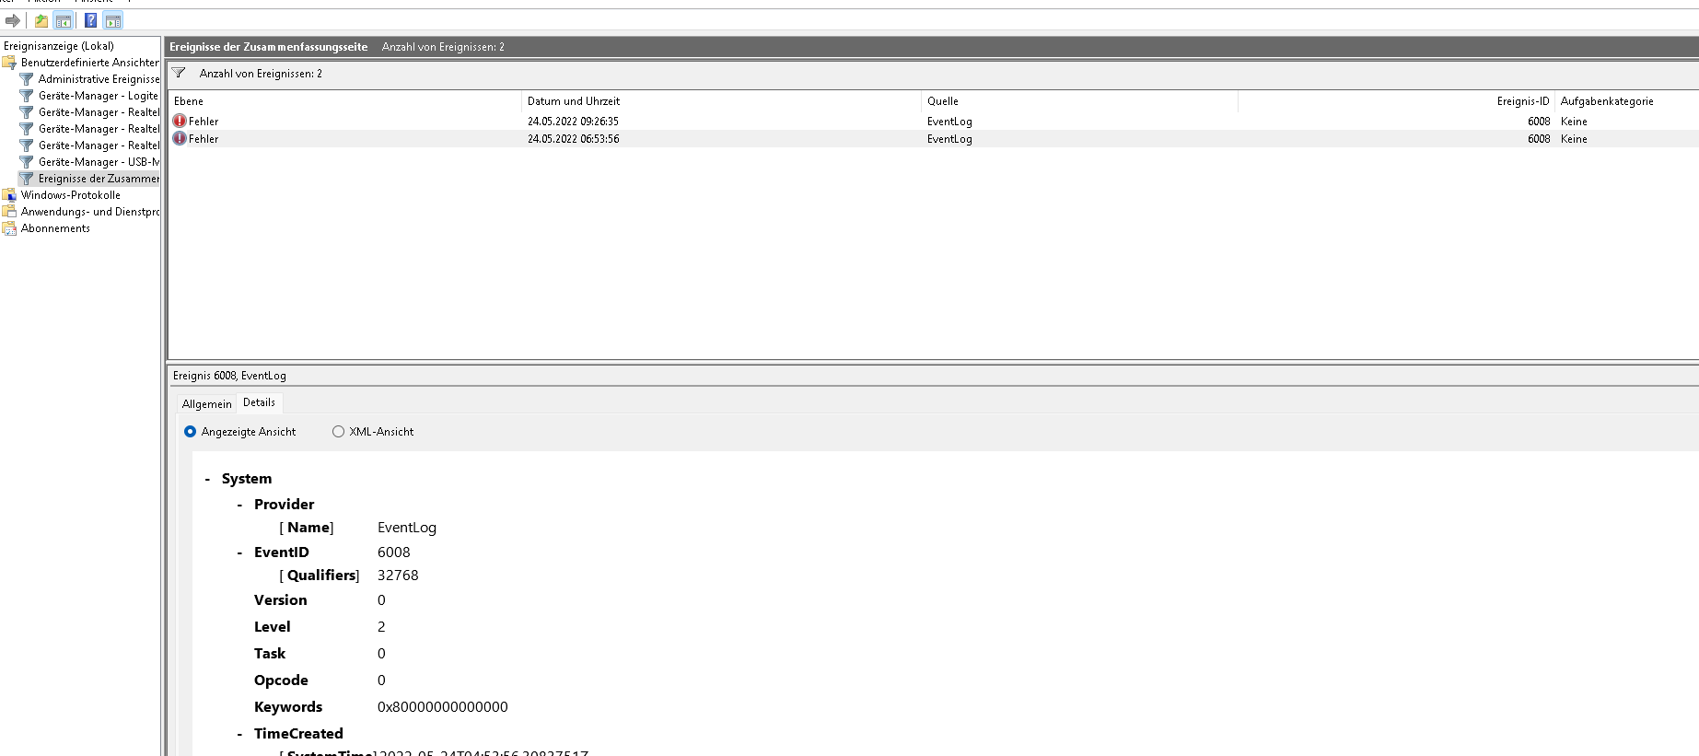Click the Benutzerdefinierte Ansichten folder icon
1699x756 pixels.
[9, 63]
